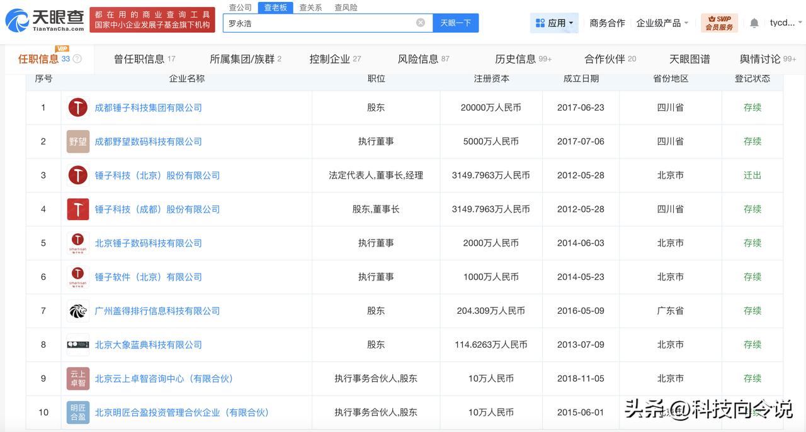
Task: Open 北京大象蓝典科技有限公司 link
Action: [149, 345]
